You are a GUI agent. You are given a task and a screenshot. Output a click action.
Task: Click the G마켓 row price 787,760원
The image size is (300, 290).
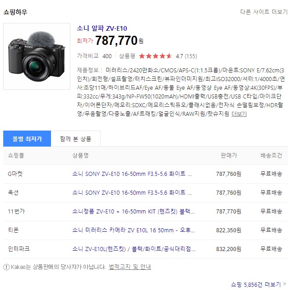tap(229, 174)
